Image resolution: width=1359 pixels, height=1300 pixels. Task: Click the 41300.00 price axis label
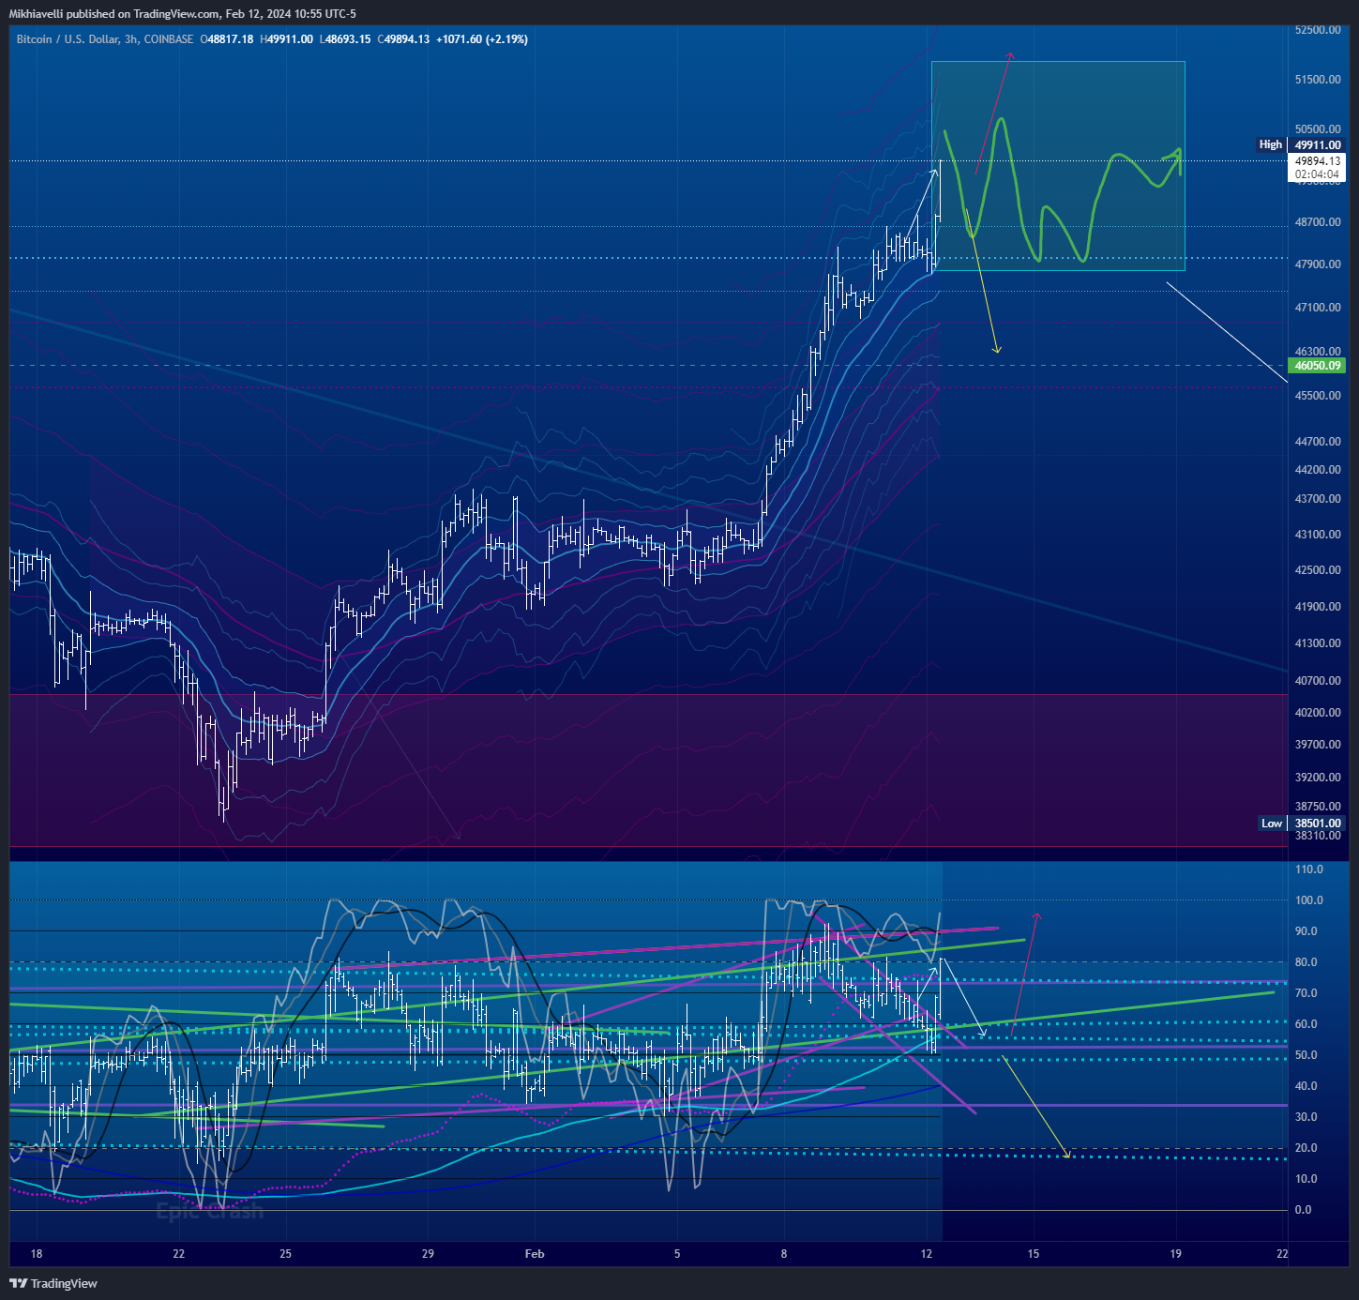pos(1318,643)
